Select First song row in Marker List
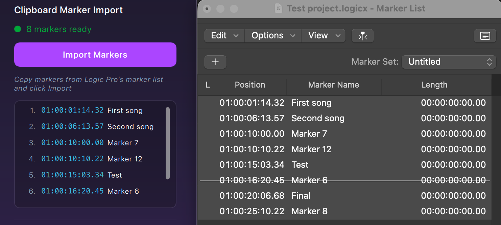The image size is (501, 225). 345,103
